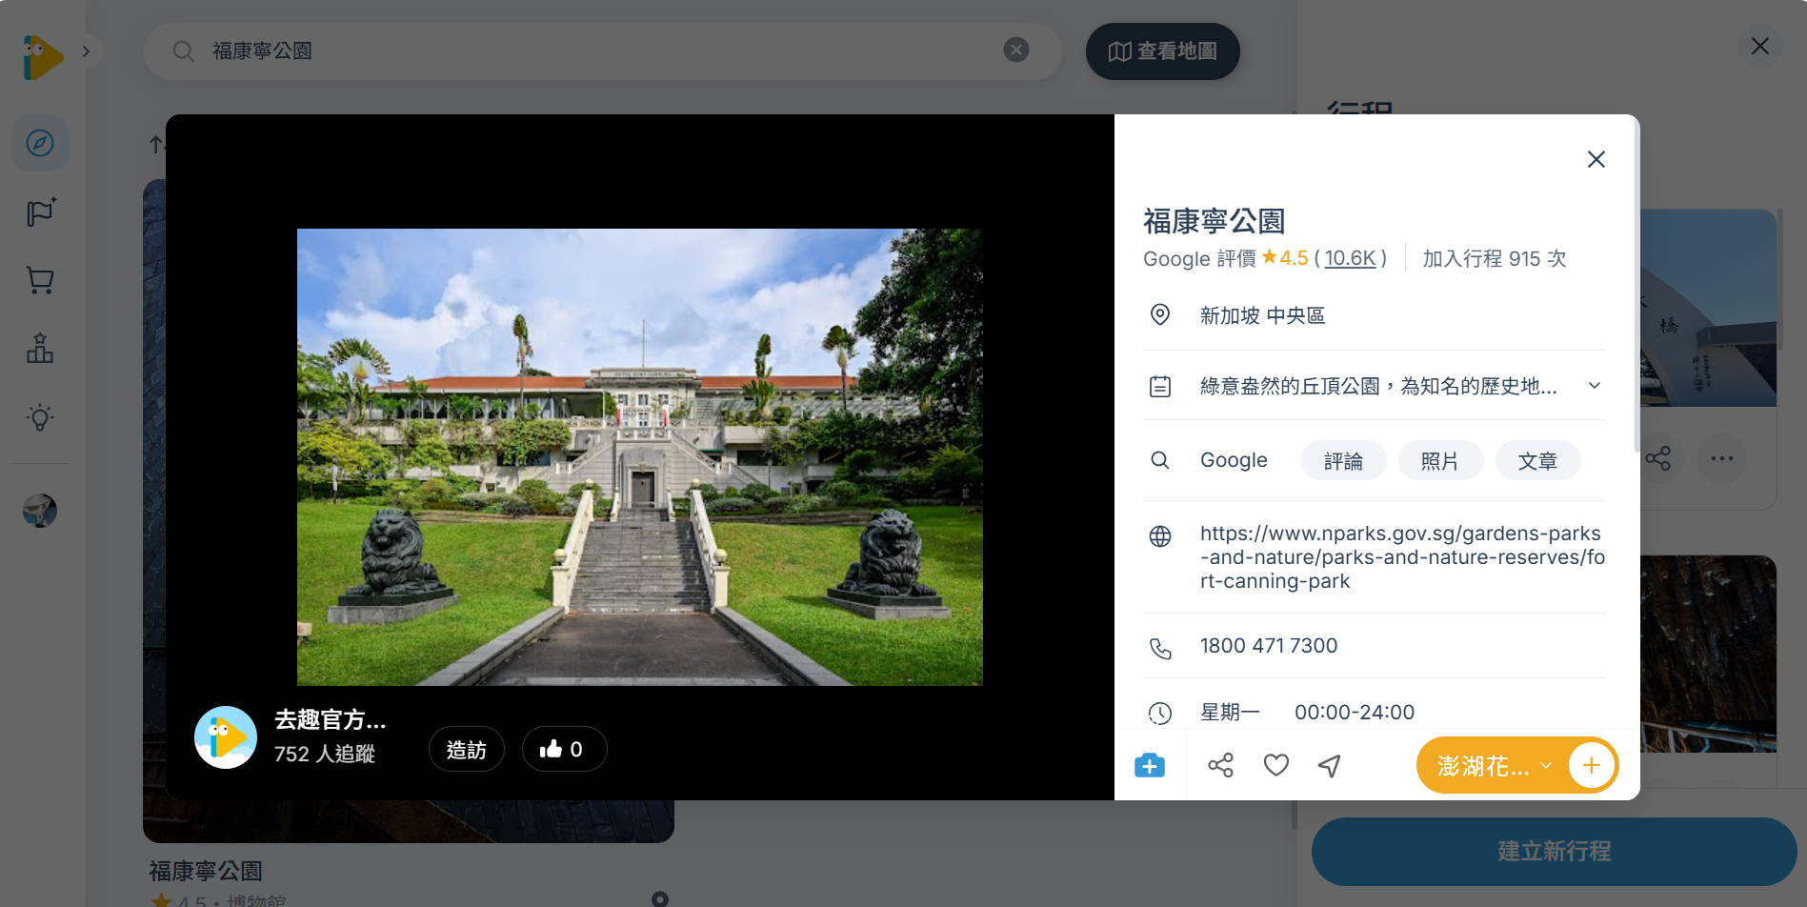The width and height of the screenshot is (1807, 907).
Task: Click the 查看地圖 map button
Action: (x=1162, y=51)
